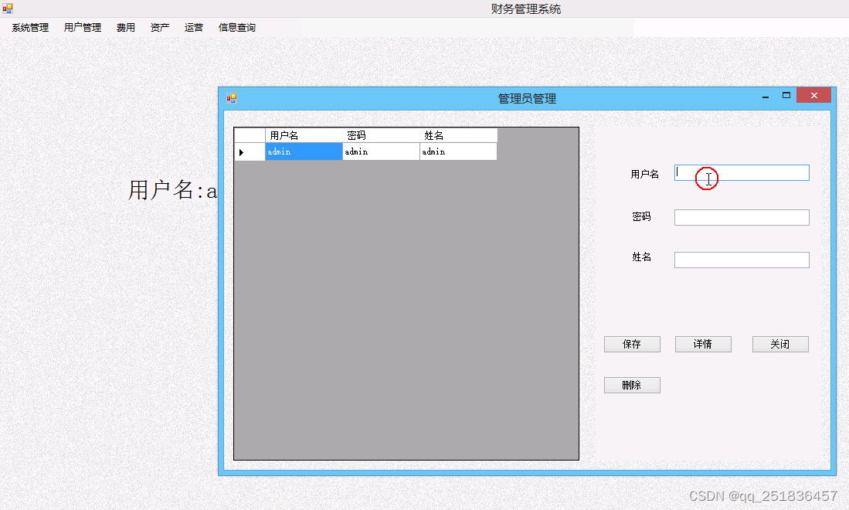849x510 pixels.
Task: Click the 密码 input field
Action: [x=741, y=217]
